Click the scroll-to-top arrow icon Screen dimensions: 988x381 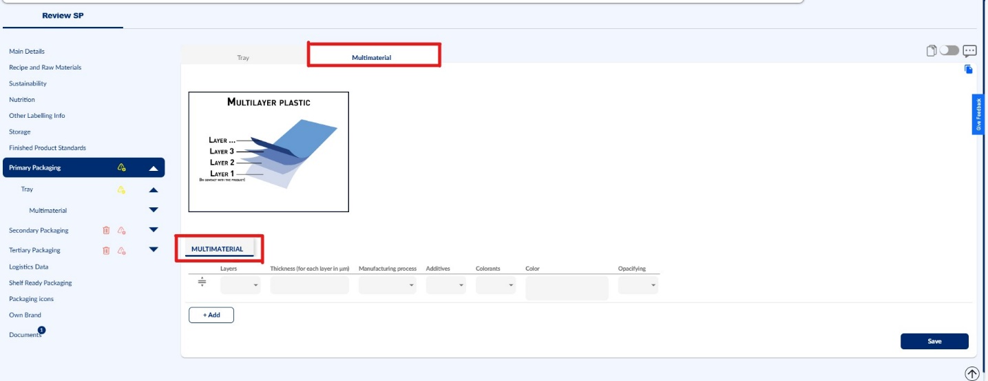pos(971,373)
